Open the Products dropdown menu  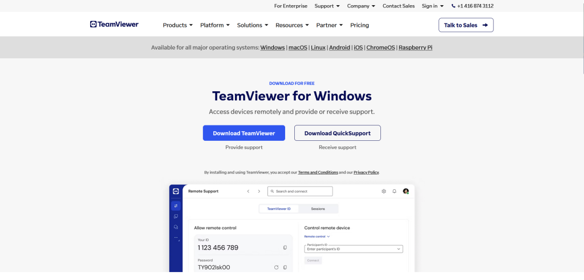(178, 25)
